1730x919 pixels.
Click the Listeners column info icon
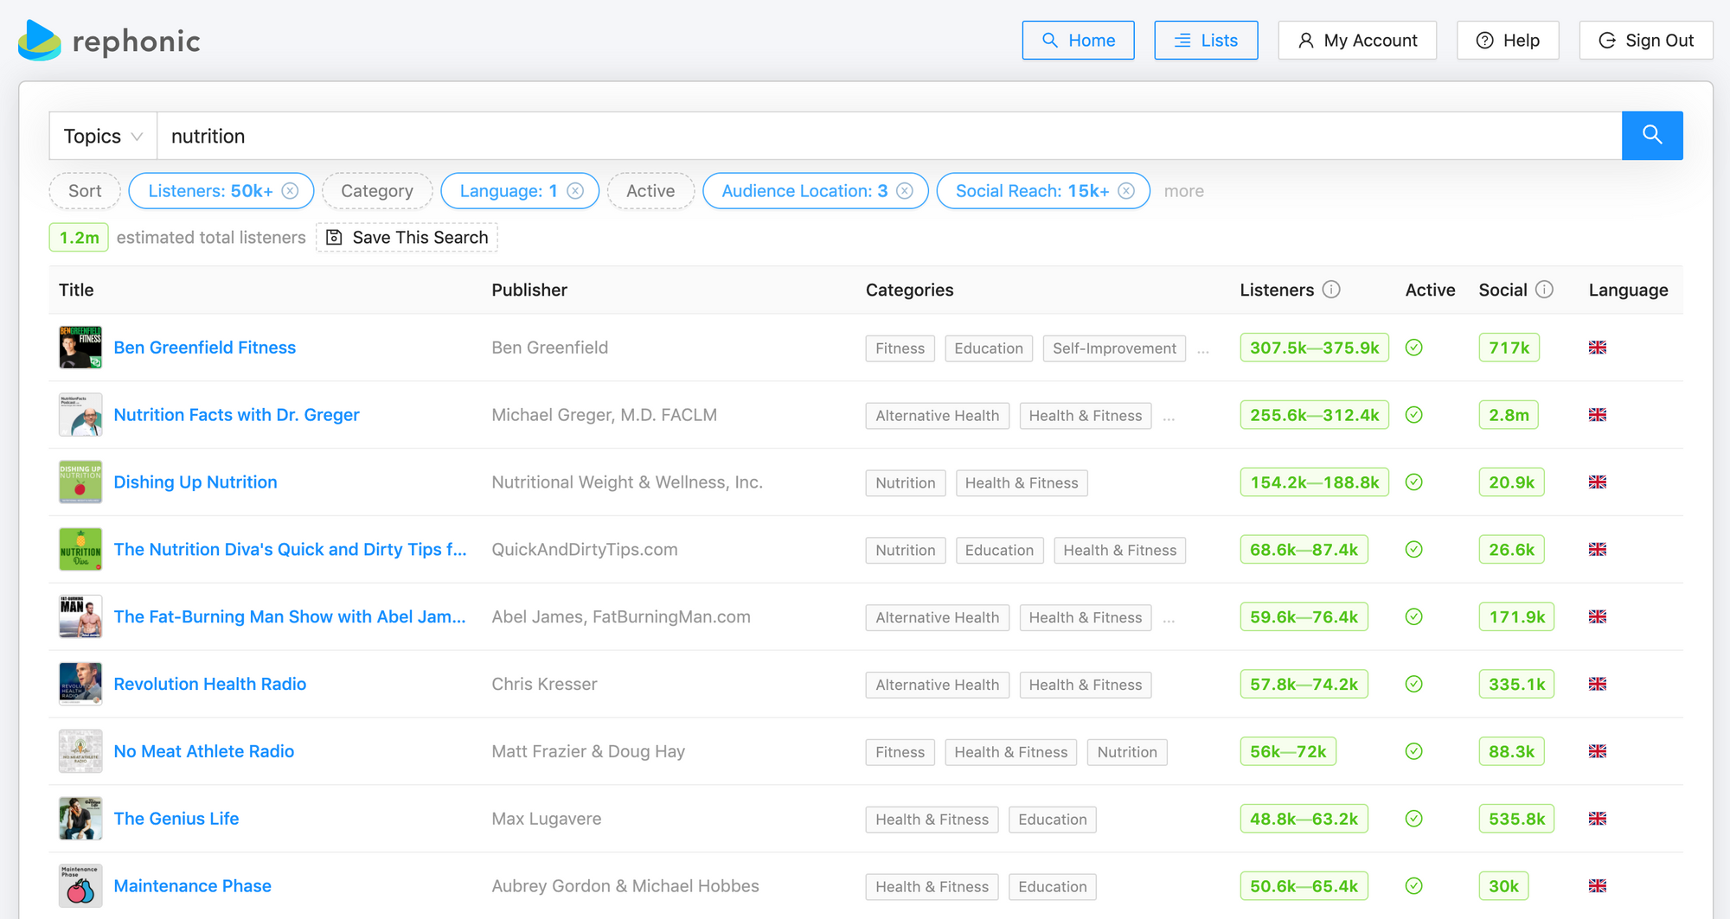(1332, 290)
